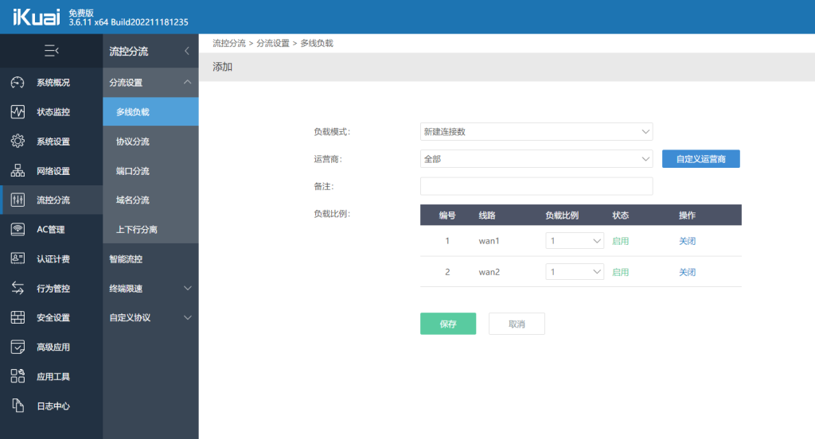Open the 系统设置 gear icon
The image size is (815, 439).
18,141
